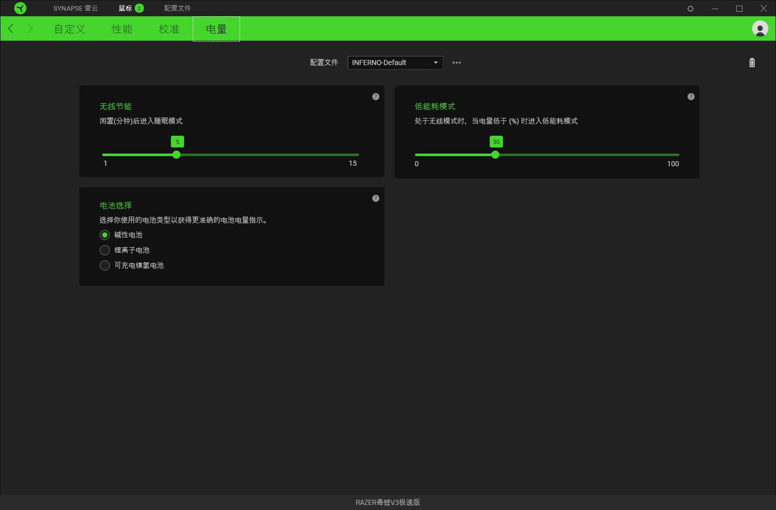Navigate forward with right arrow
776x510 pixels.
tap(30, 28)
